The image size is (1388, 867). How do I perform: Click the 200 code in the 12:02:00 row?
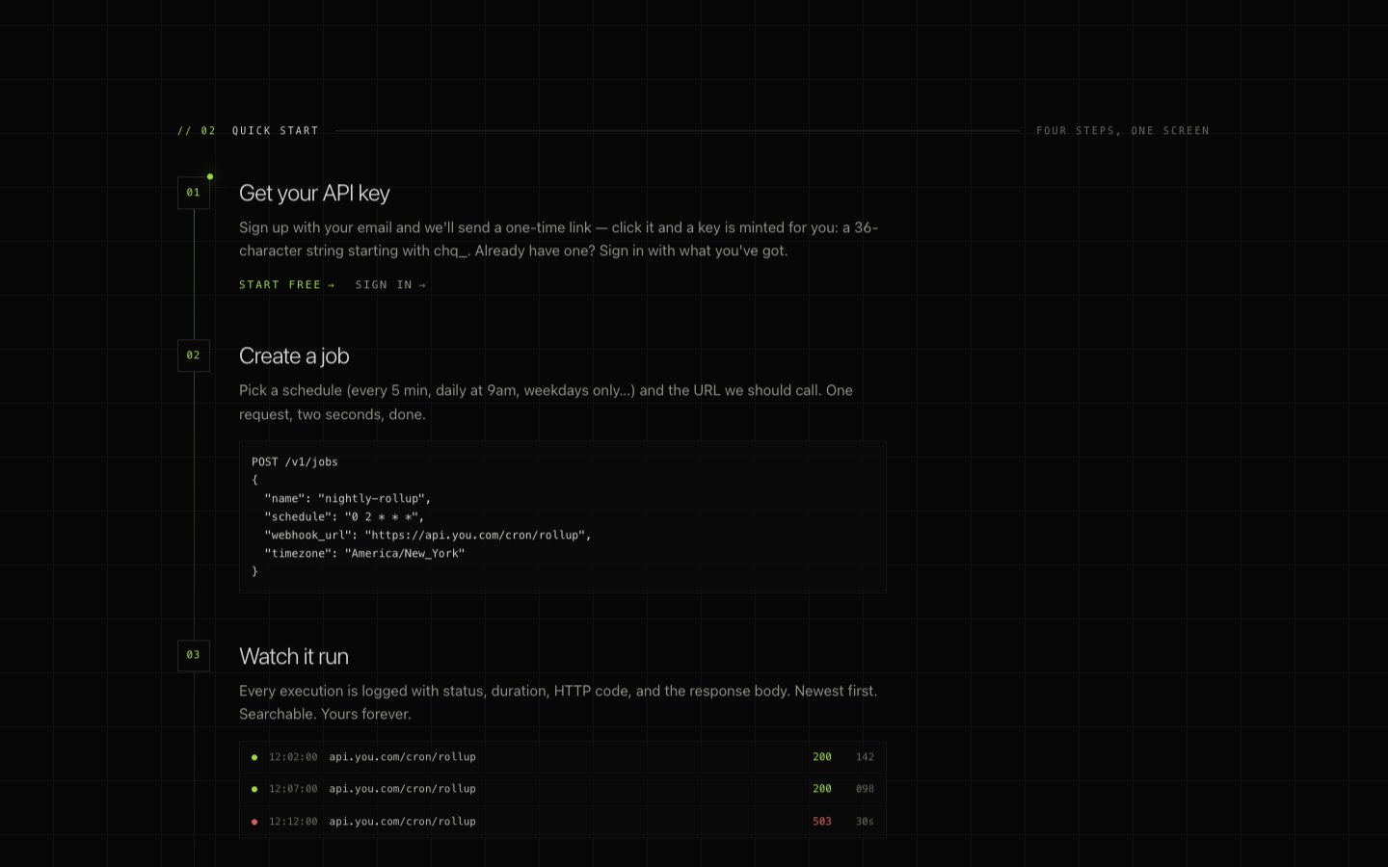[x=822, y=757]
